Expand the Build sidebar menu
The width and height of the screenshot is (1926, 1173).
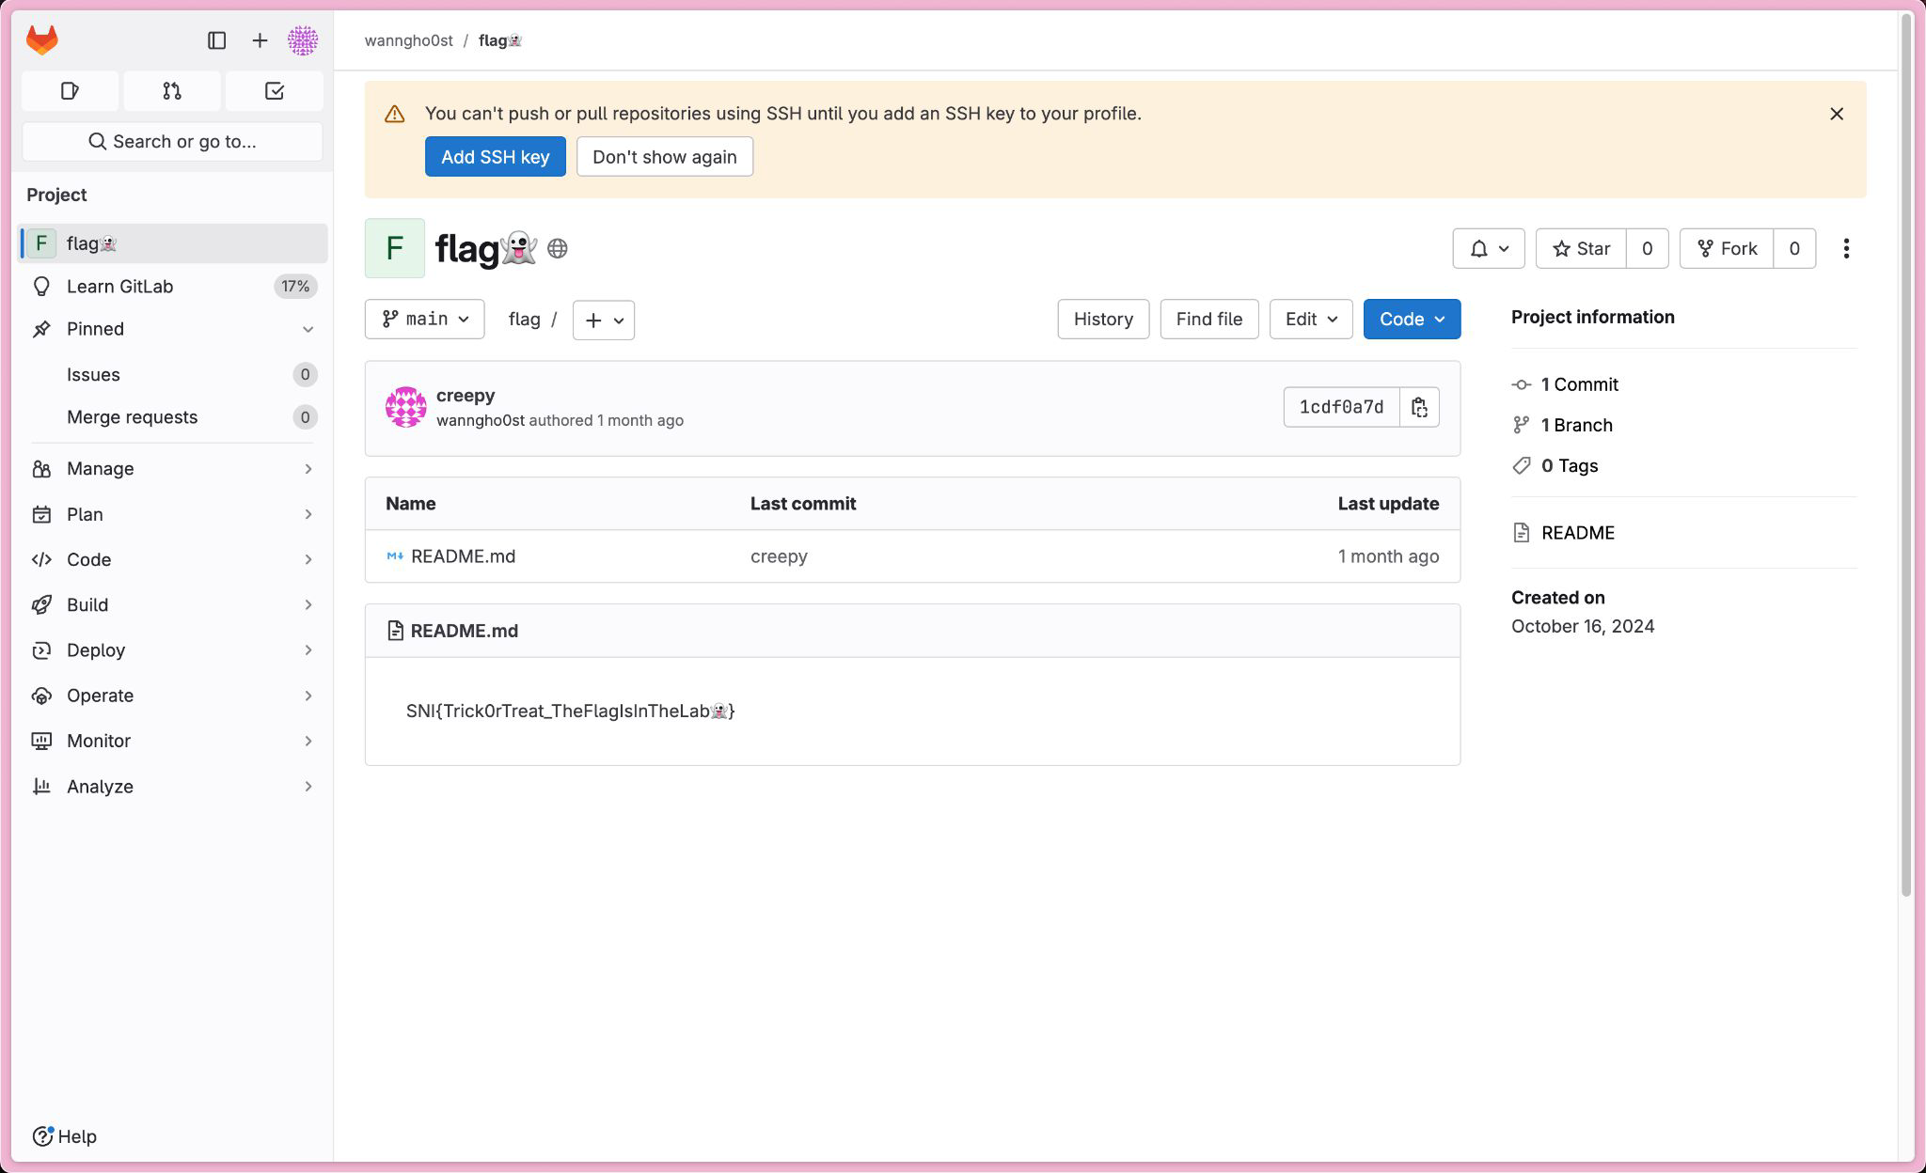(172, 604)
